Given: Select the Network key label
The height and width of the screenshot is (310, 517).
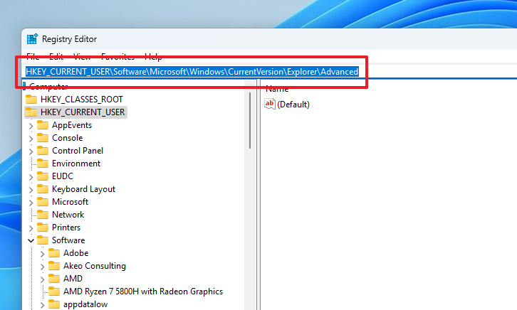Looking at the screenshot, I should pyautogui.click(x=68, y=215).
